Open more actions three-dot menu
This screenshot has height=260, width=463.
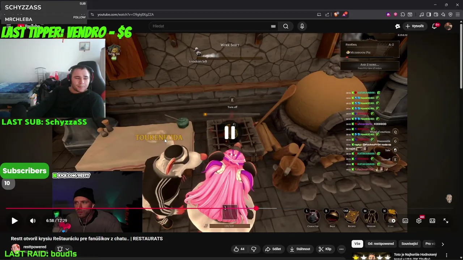click(x=341, y=249)
